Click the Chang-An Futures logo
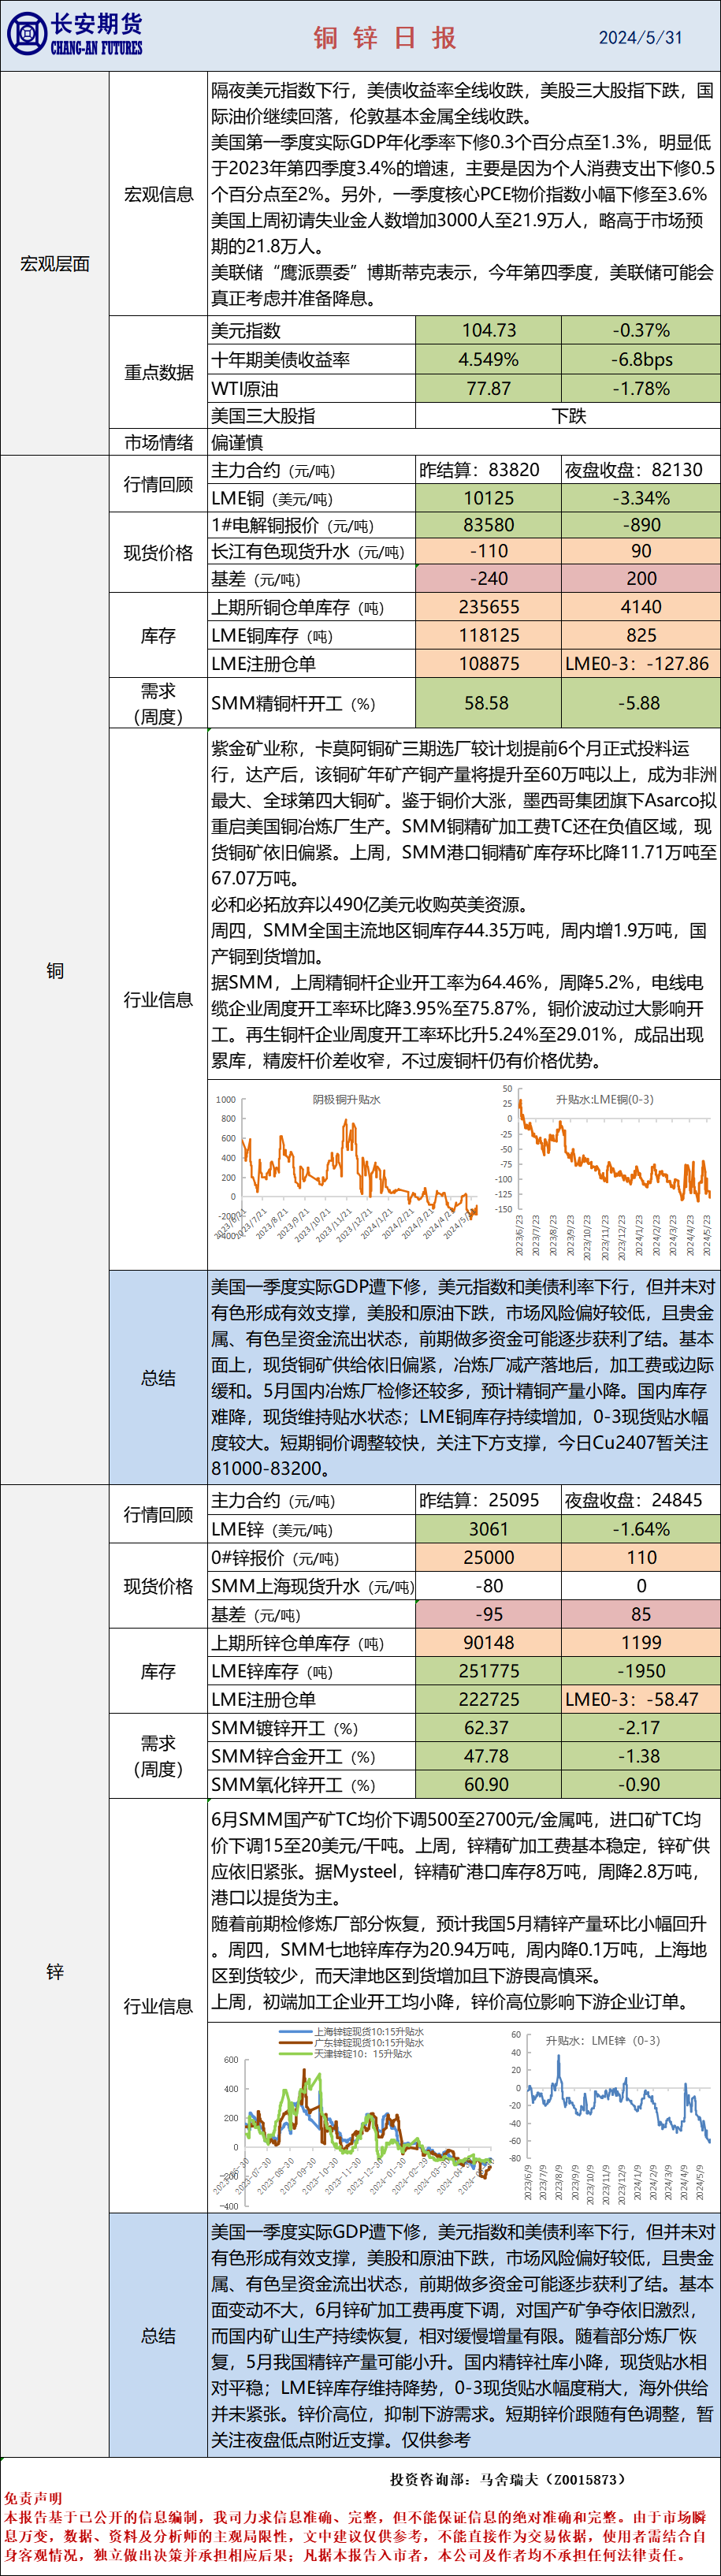The image size is (721, 2576). click(x=75, y=35)
